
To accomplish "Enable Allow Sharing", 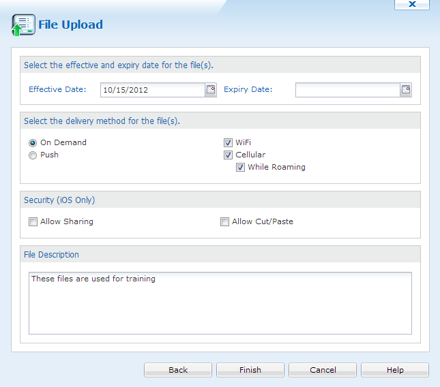I will 33,221.
